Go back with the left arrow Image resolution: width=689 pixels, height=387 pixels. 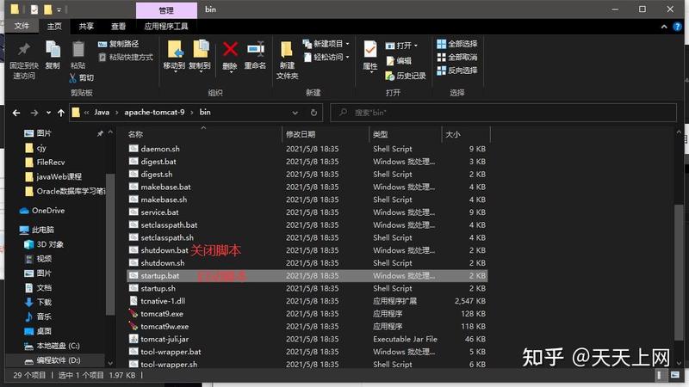[x=16, y=113]
